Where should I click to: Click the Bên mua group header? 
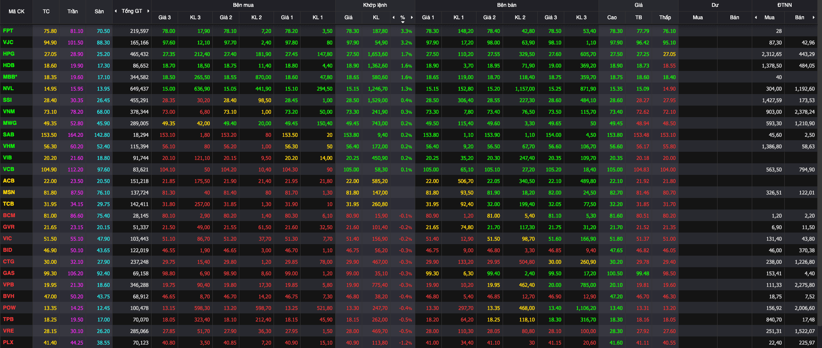click(x=243, y=5)
